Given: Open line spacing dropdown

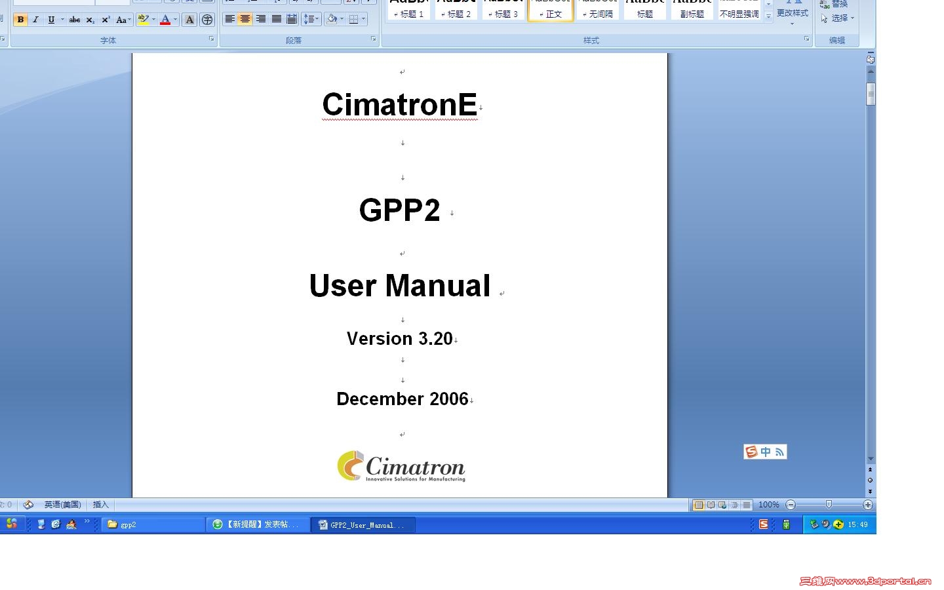Looking at the screenshot, I should click(x=311, y=19).
